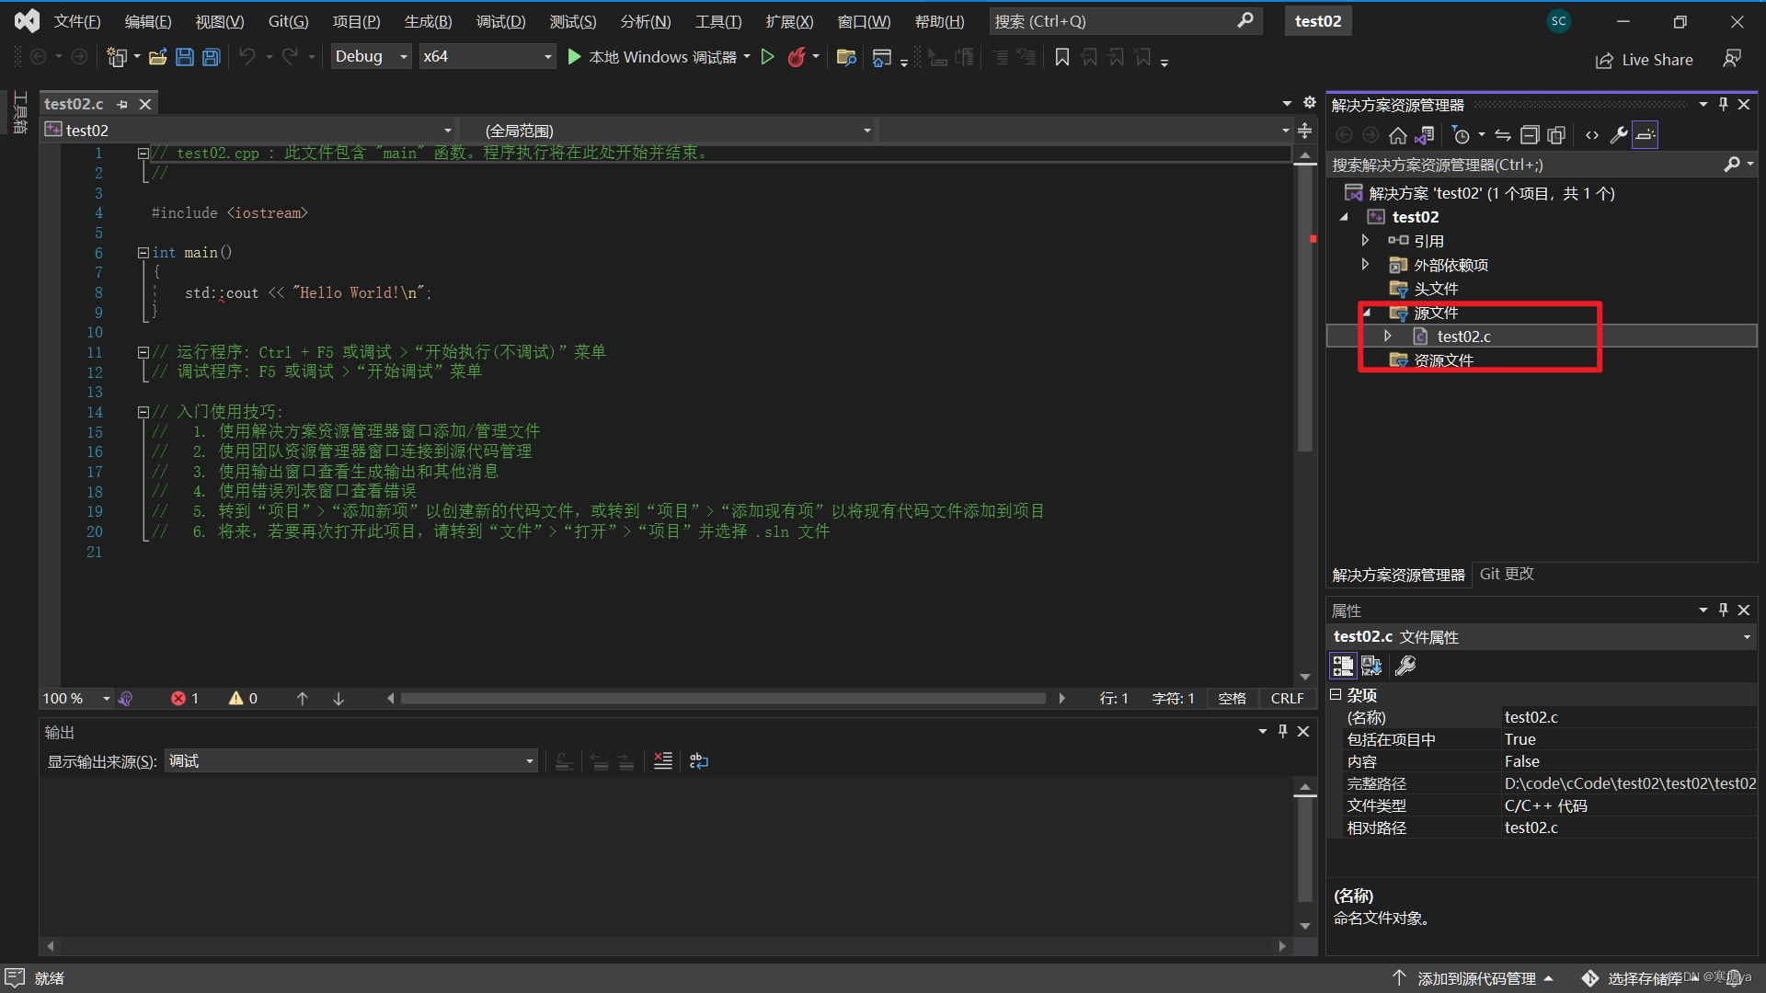Click the error count indicator showing 1

(x=185, y=699)
